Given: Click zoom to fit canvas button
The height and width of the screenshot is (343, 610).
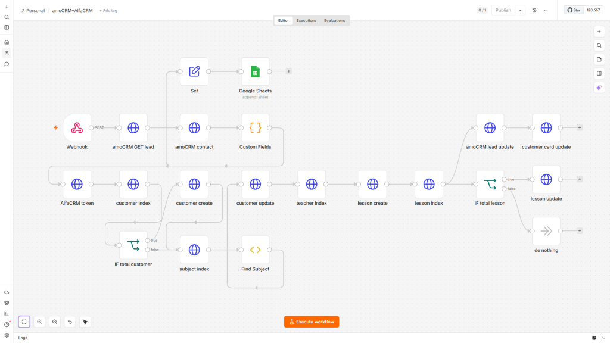Looking at the screenshot, I should [24, 322].
